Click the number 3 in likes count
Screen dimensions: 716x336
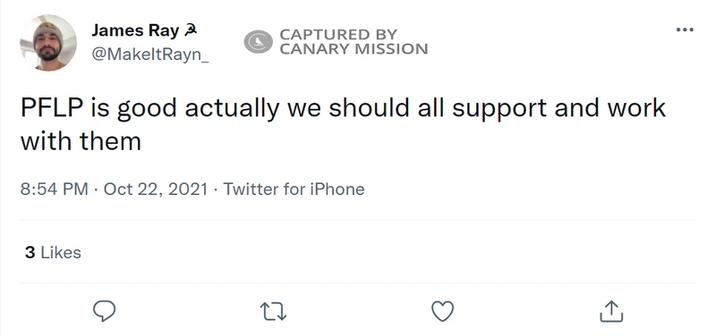point(30,253)
